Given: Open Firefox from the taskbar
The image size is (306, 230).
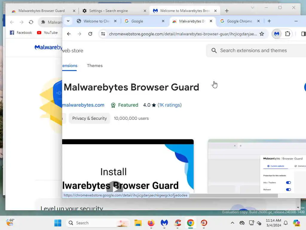Looking at the screenshot, I should tap(151, 223).
